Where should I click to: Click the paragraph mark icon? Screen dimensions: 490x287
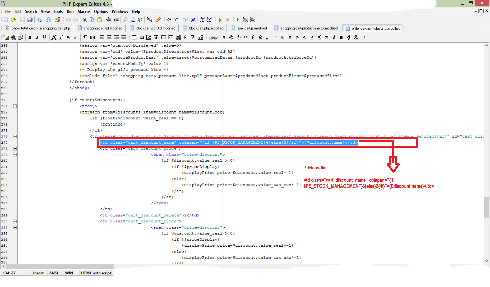pyautogui.click(x=85, y=38)
